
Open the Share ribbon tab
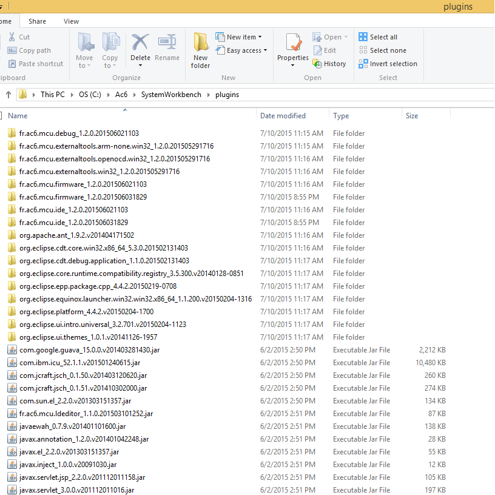[x=37, y=21]
